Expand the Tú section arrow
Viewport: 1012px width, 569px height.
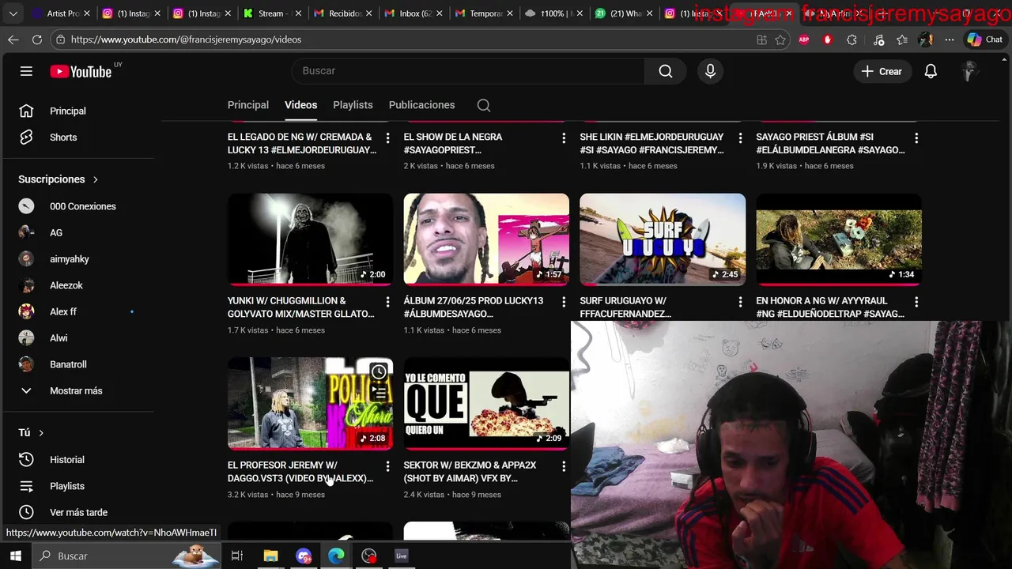point(41,433)
